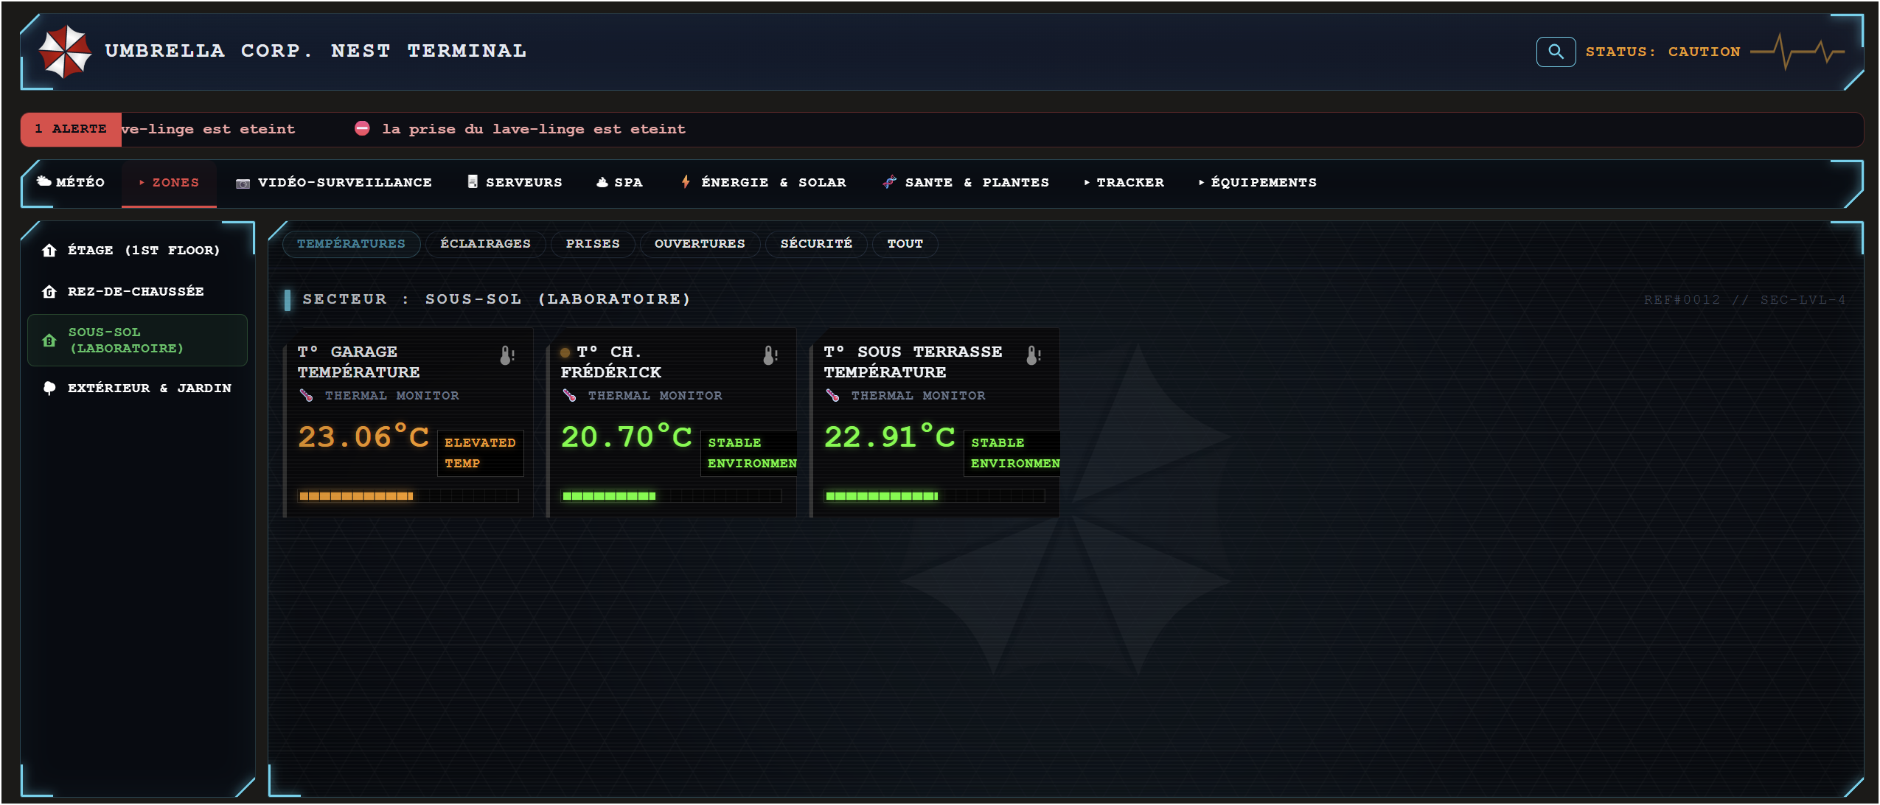Click the Umbrella Corp logo icon
Viewport: 1880px width, 805px height.
(65, 52)
